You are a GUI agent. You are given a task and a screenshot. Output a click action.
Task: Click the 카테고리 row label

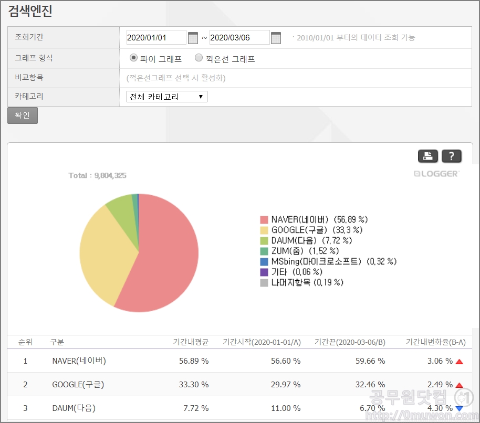click(x=29, y=97)
